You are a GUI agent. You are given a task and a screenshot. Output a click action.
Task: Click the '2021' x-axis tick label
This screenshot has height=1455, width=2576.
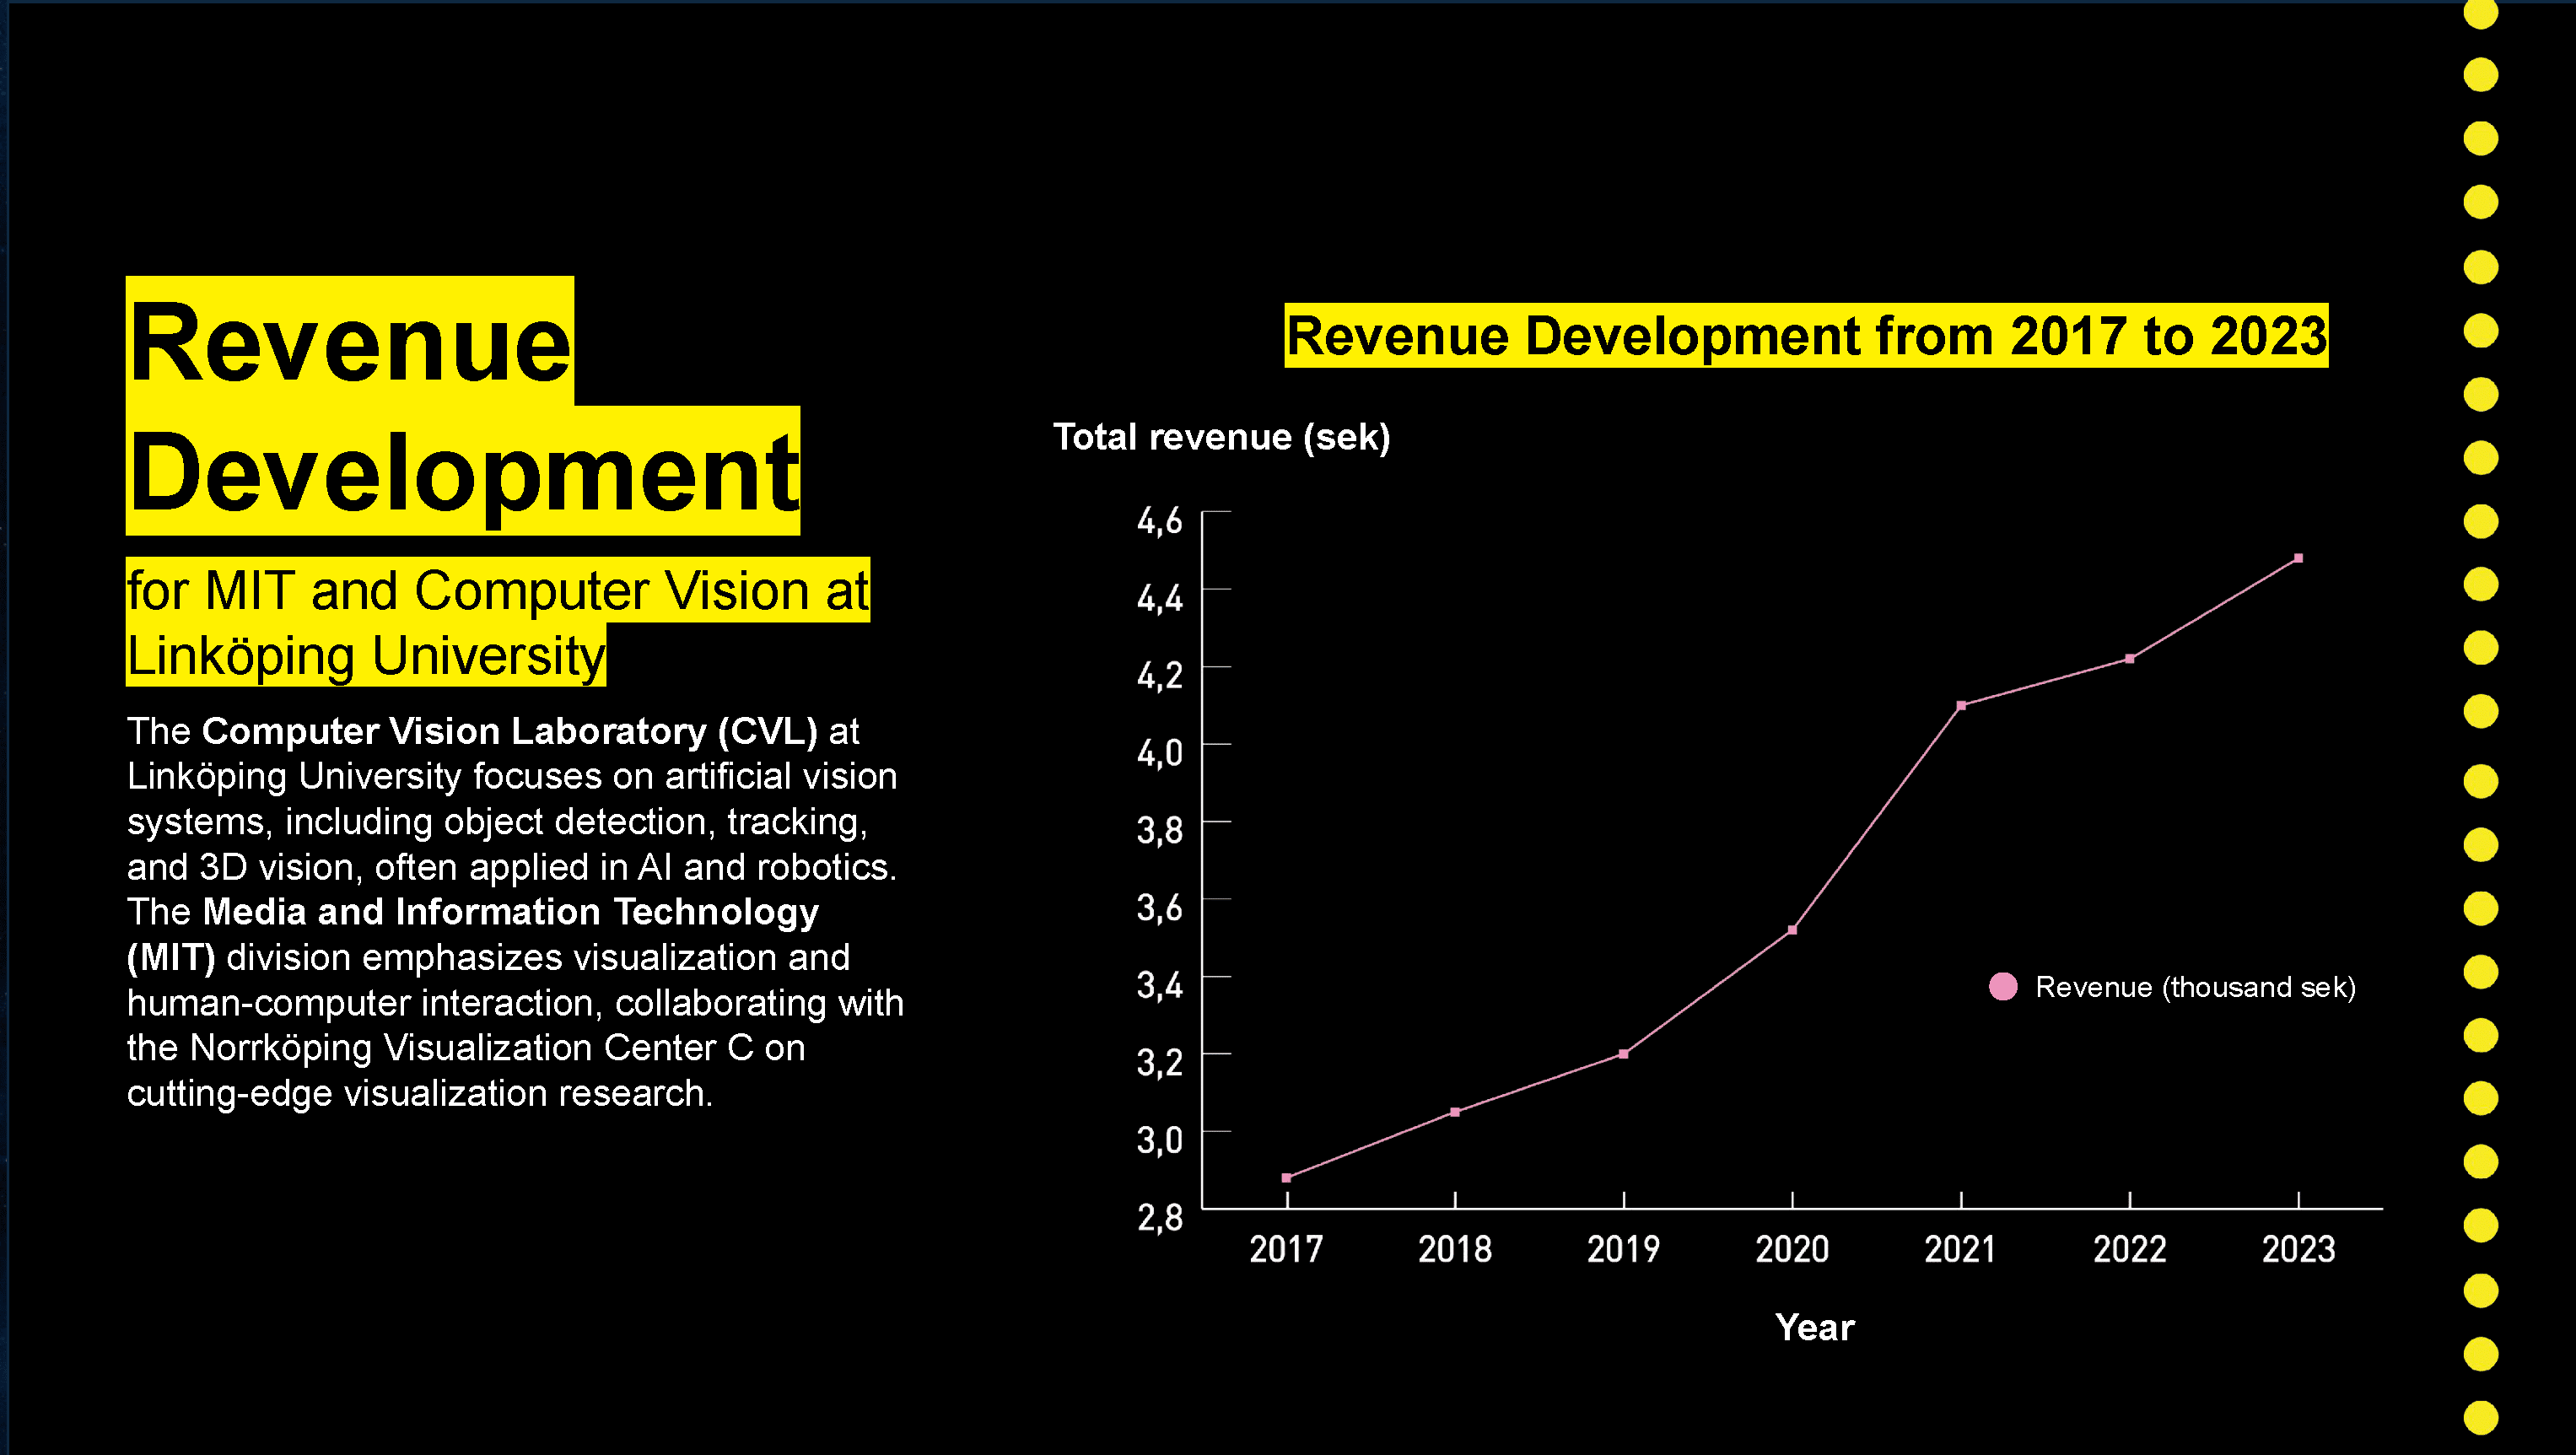[x=1961, y=1249]
